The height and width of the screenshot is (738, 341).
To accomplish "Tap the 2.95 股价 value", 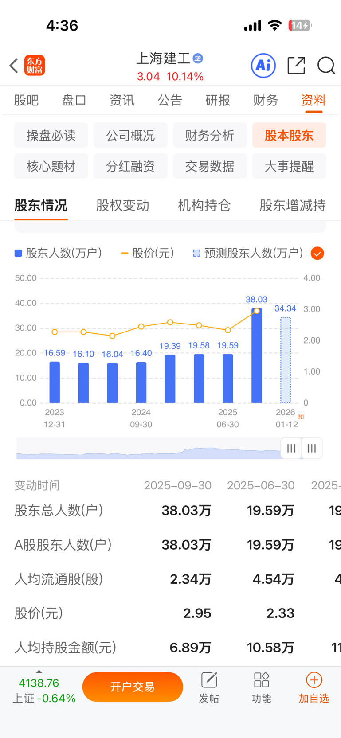I will click(197, 613).
